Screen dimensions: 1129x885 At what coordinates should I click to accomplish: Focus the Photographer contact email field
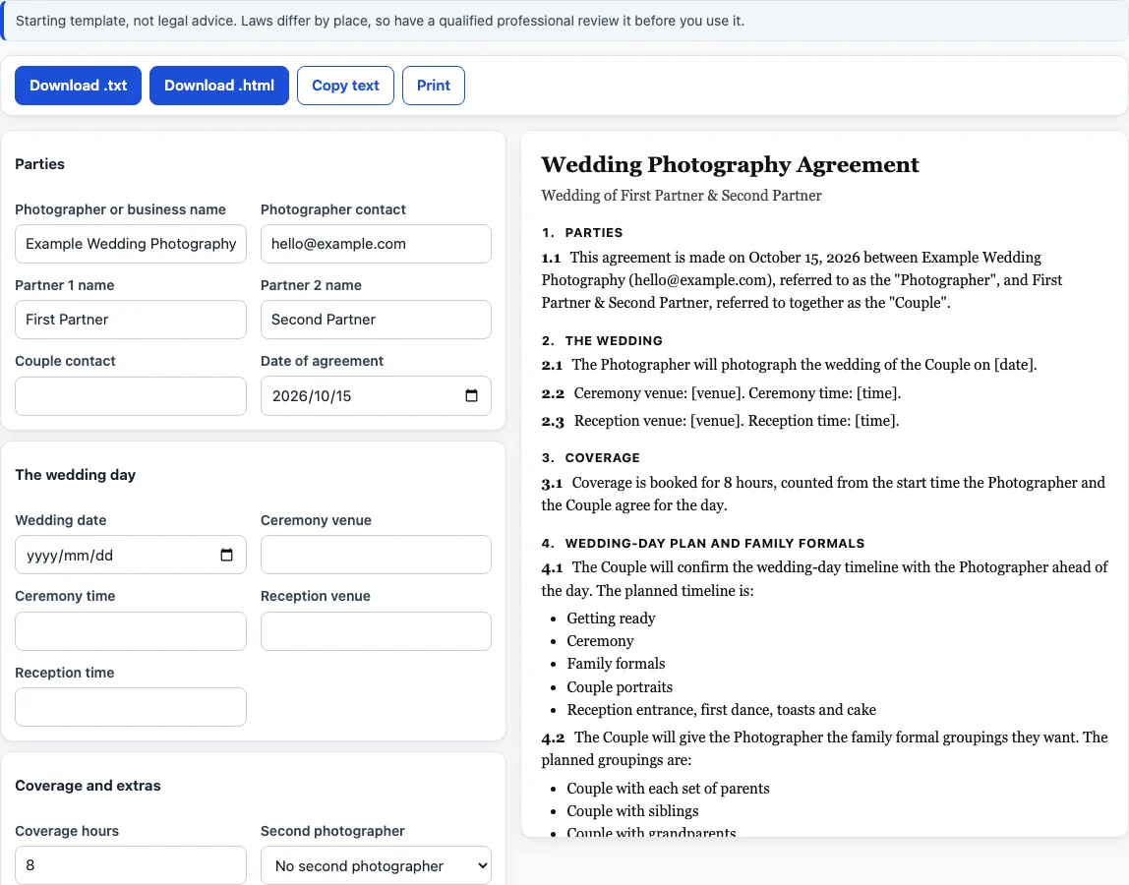pyautogui.click(x=376, y=244)
